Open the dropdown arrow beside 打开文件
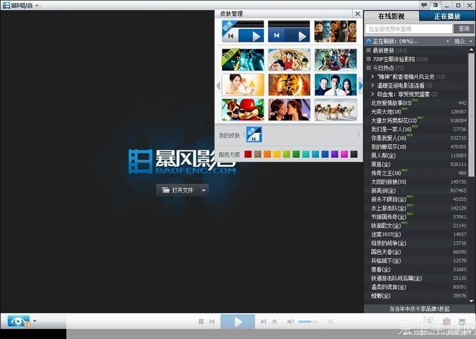Image resolution: width=476 pixels, height=339 pixels. (203, 191)
